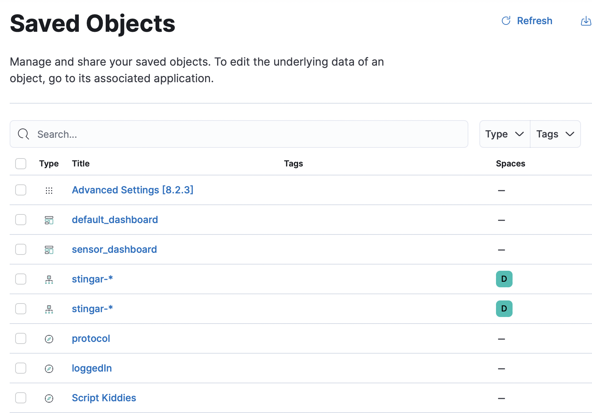Viewport: 592px width, 413px height.
Task: Select the checkbox for the loggedIn row
Action: 21,368
